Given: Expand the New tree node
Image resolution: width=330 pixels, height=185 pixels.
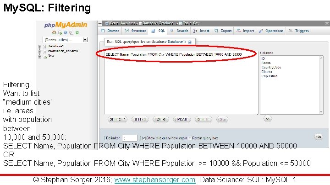Looking at the screenshot, I should [39, 56].
